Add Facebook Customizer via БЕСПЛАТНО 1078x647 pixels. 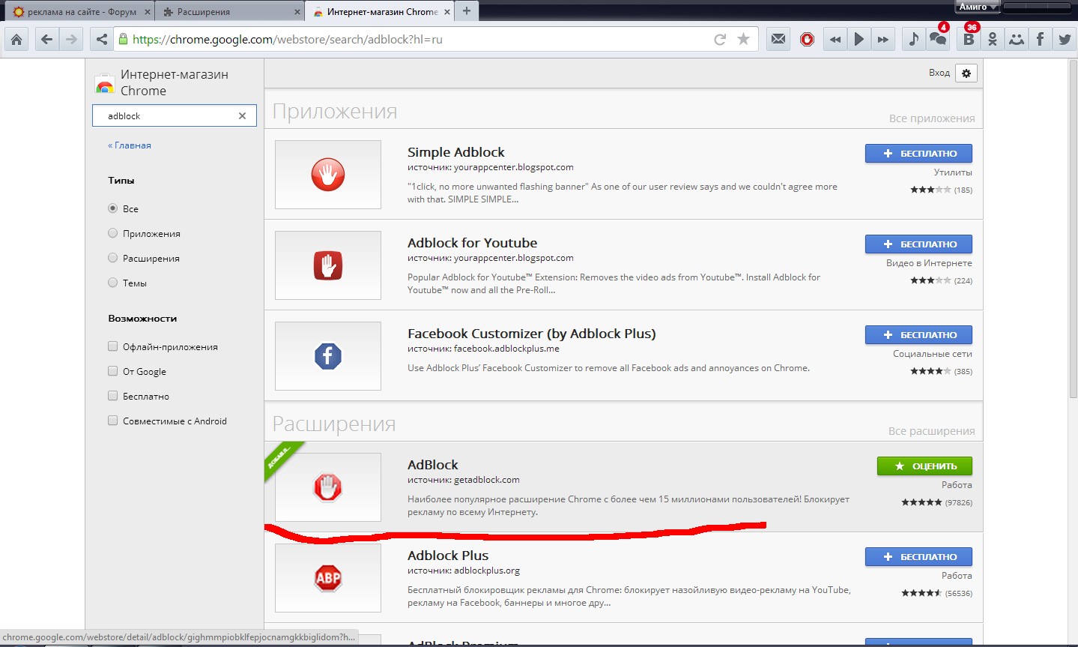click(918, 335)
